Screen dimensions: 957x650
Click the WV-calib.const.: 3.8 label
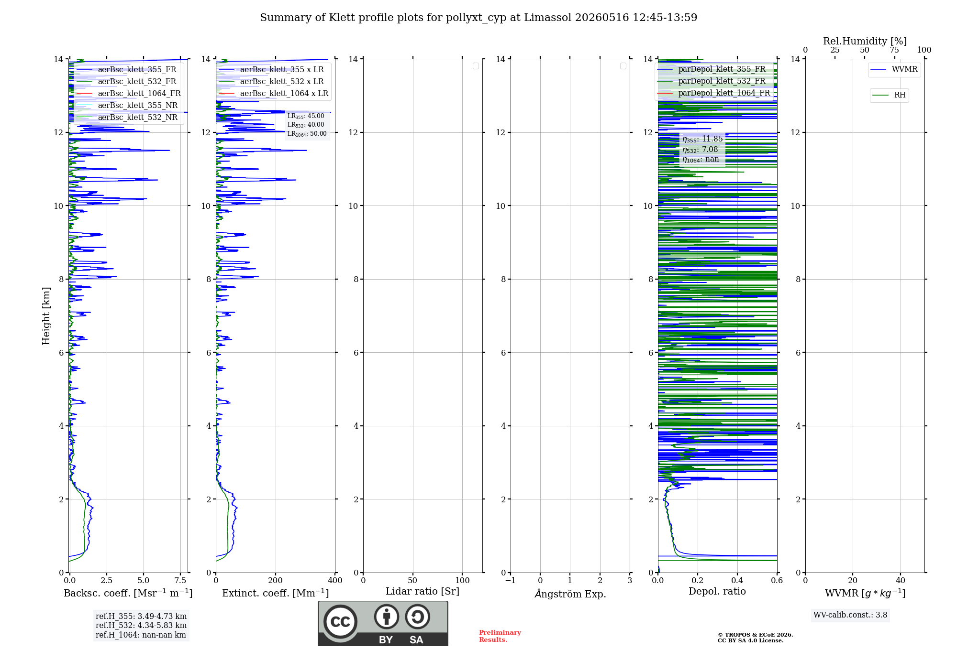[x=850, y=615]
